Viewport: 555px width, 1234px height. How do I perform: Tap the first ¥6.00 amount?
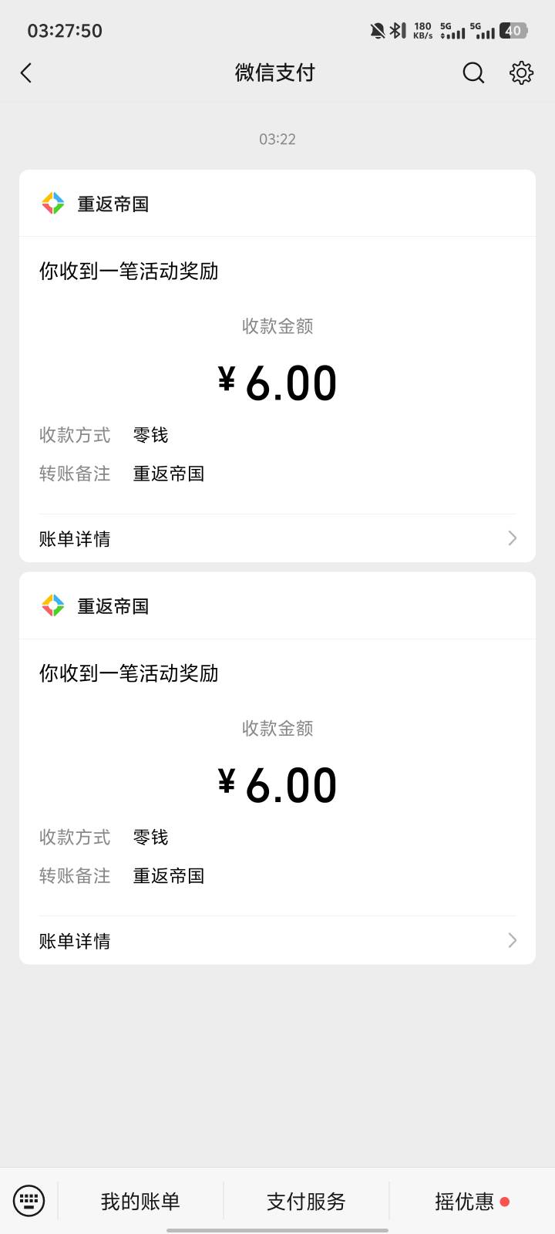(277, 383)
